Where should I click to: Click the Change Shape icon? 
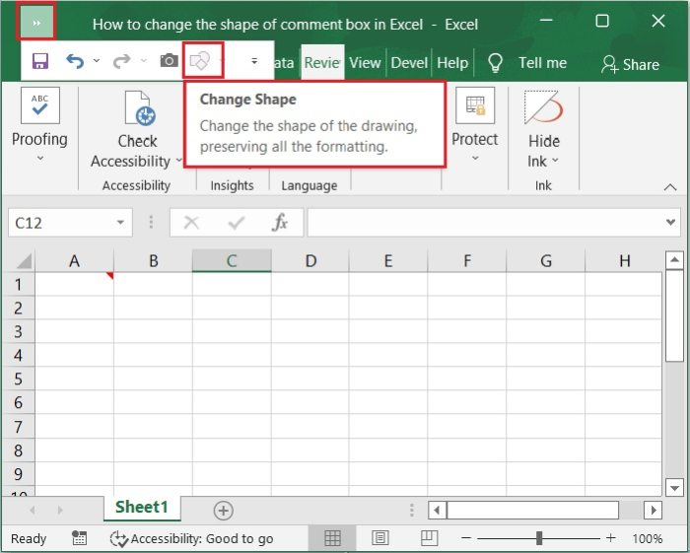[200, 61]
